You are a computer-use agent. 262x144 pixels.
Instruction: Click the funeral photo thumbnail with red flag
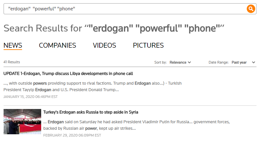pos(22,122)
